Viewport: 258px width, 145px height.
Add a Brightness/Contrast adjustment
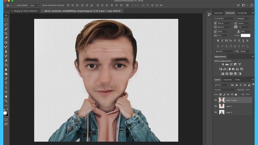tap(223, 64)
